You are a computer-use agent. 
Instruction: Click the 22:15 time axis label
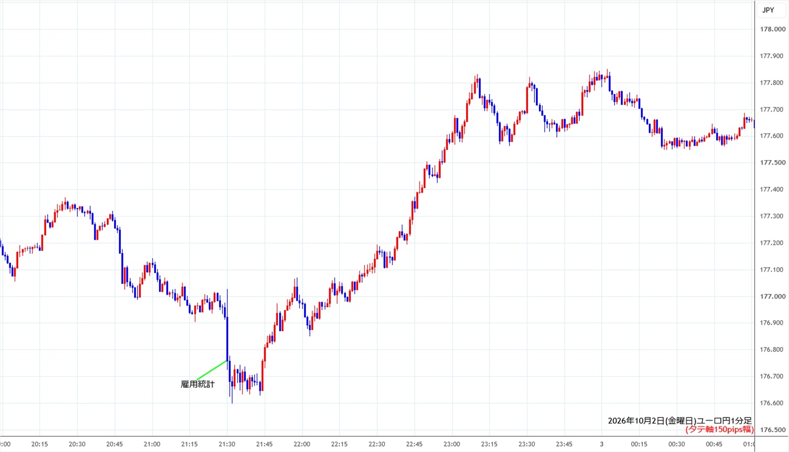339,444
